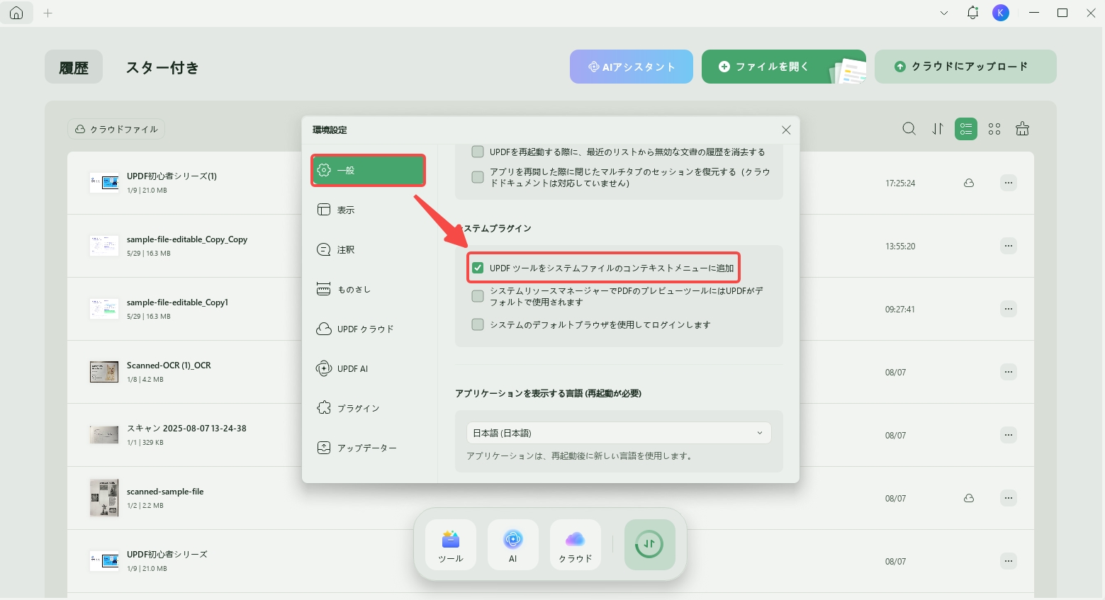Select the UPDF AI settings category

369,368
